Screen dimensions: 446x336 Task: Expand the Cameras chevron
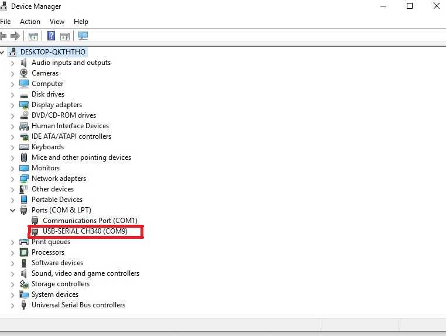12,74
